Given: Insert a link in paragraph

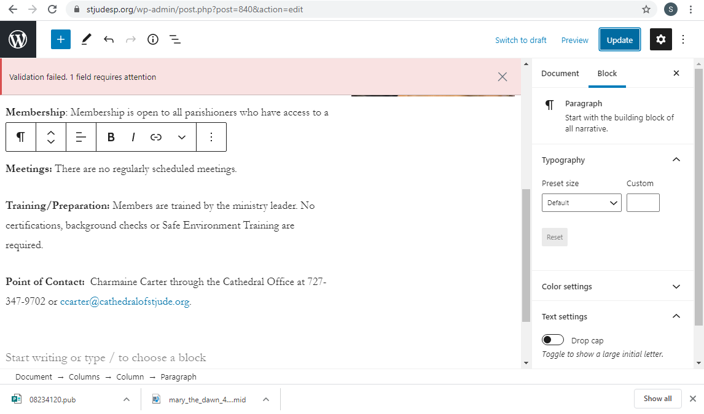Looking at the screenshot, I should (156, 137).
